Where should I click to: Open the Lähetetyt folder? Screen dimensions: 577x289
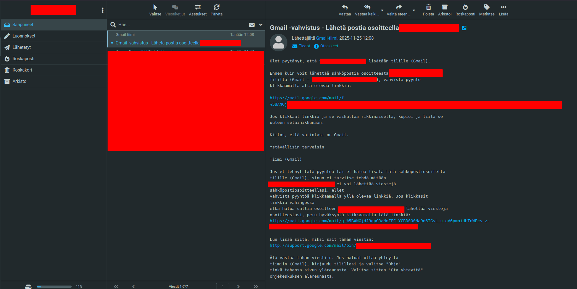pos(22,47)
